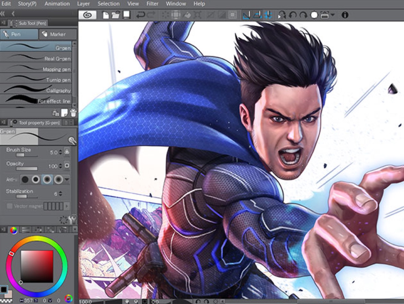Select the strongest anti-aliasing option

(58, 179)
